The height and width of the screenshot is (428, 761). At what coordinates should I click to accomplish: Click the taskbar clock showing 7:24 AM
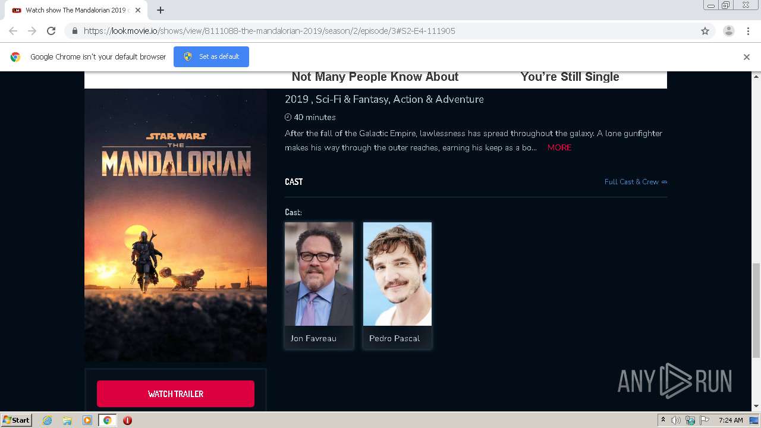730,420
